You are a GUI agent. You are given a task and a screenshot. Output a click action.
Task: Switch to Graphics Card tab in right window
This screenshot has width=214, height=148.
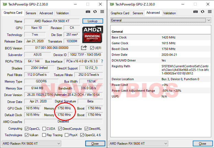pos(120,13)
